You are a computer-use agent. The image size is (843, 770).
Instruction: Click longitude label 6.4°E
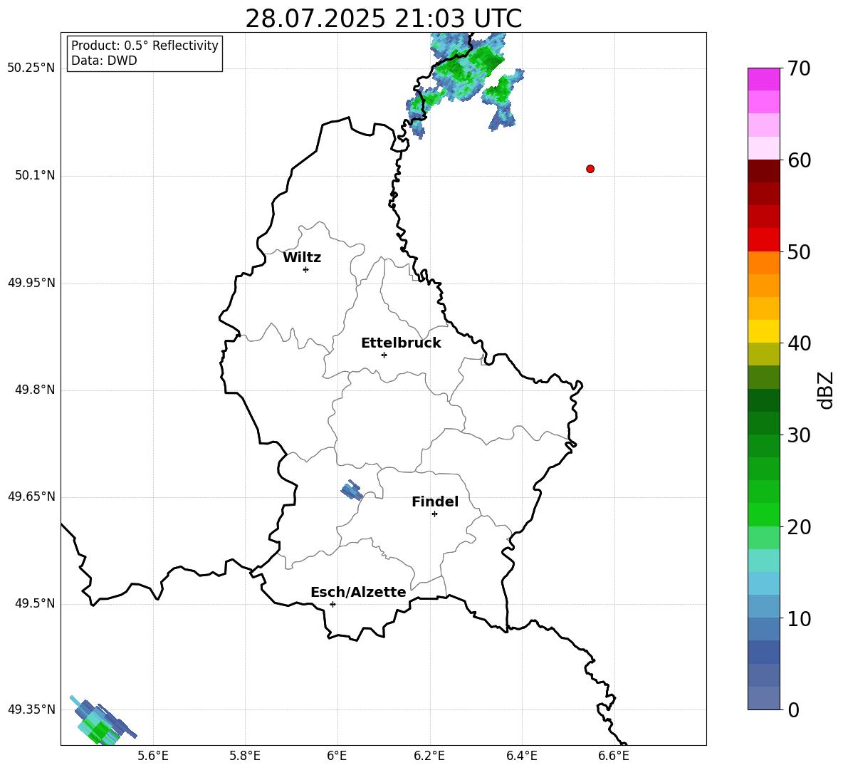coord(521,756)
